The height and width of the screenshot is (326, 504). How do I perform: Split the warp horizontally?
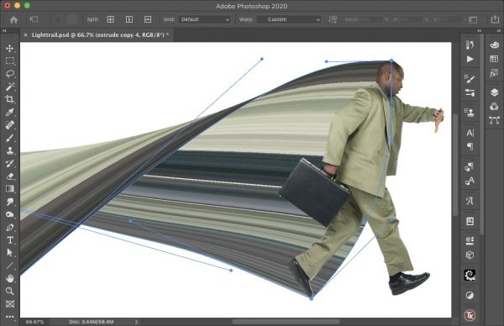coord(148,19)
